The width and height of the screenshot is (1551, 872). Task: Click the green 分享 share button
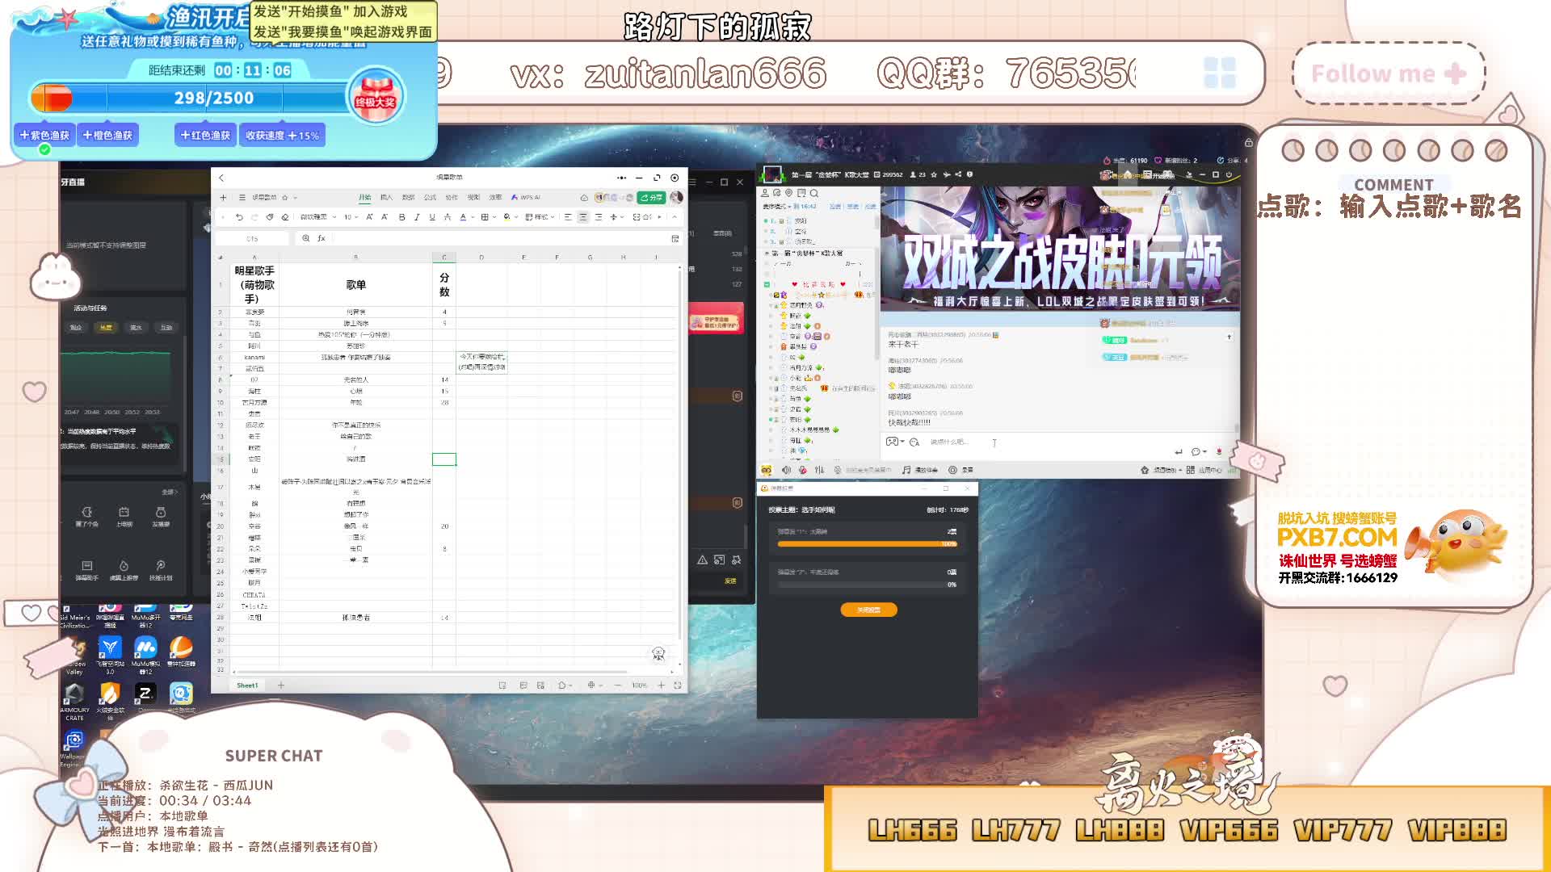click(650, 197)
